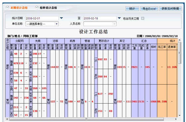Click the table's vertical scroll down arrow
This screenshot has width=186, height=122.
179,115
